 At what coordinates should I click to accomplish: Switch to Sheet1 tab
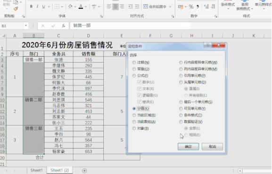coord(36,170)
